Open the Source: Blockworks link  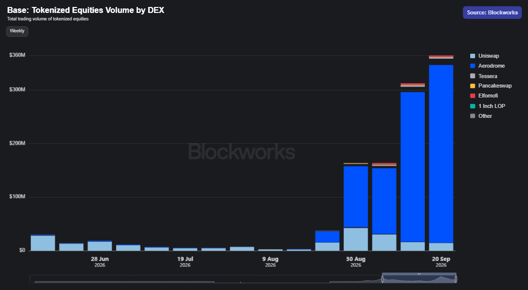pyautogui.click(x=492, y=12)
